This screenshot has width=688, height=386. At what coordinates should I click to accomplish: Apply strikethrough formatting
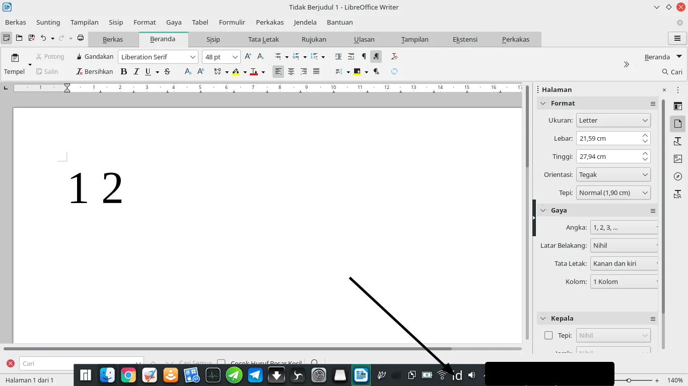(x=167, y=72)
